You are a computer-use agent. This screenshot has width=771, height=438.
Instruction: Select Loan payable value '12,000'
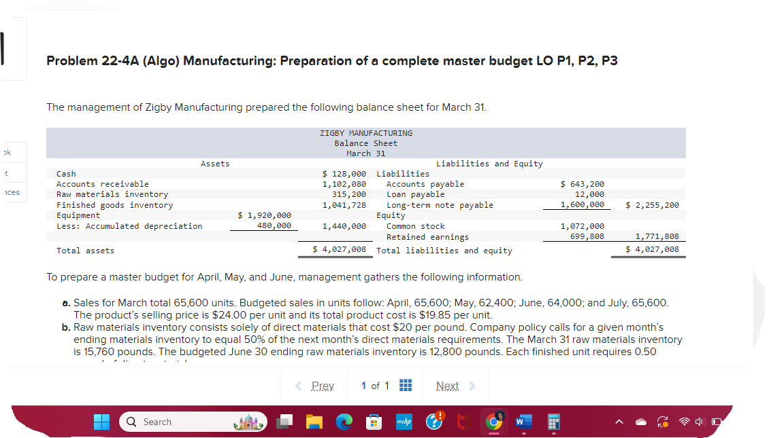(x=589, y=194)
